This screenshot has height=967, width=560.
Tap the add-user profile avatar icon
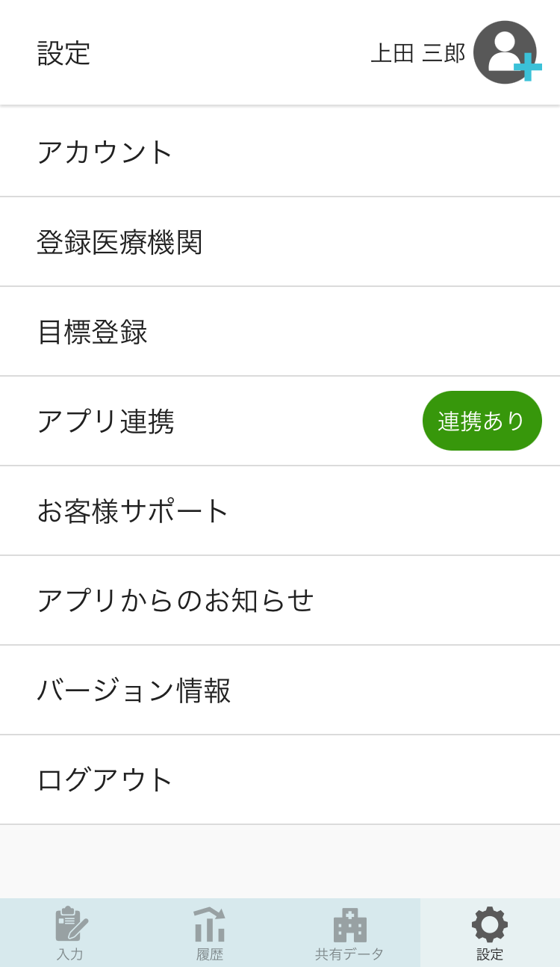click(x=505, y=52)
